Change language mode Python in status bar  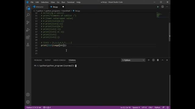tap(157, 107)
